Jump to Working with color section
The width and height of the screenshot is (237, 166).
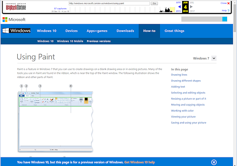click(x=182, y=111)
